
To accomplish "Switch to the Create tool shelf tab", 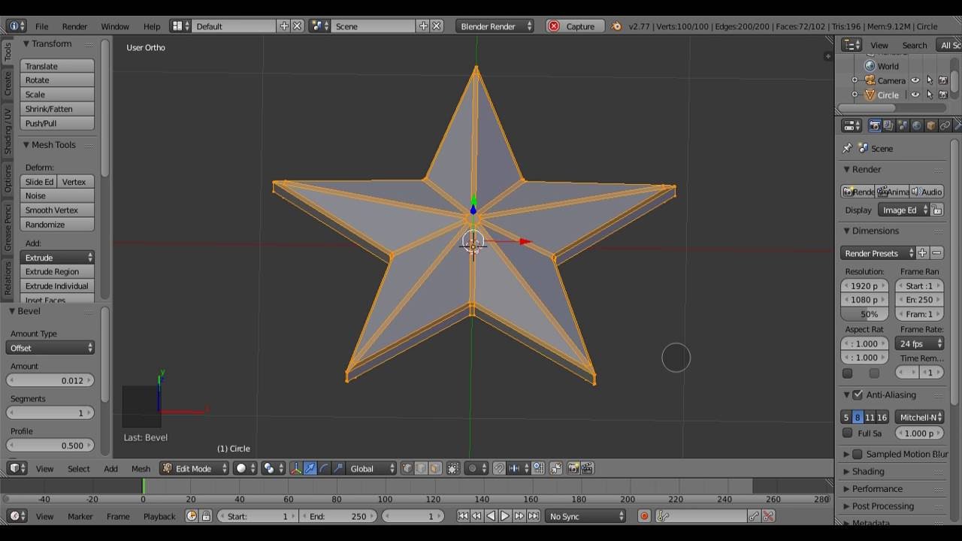I will 8,83.
